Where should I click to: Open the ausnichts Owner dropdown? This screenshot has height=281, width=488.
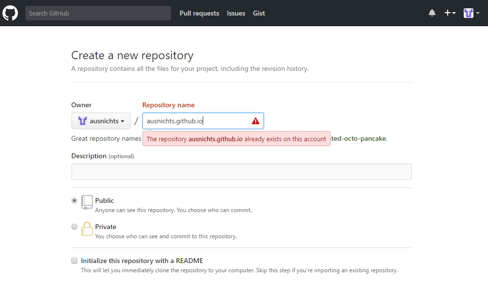pyautogui.click(x=101, y=121)
